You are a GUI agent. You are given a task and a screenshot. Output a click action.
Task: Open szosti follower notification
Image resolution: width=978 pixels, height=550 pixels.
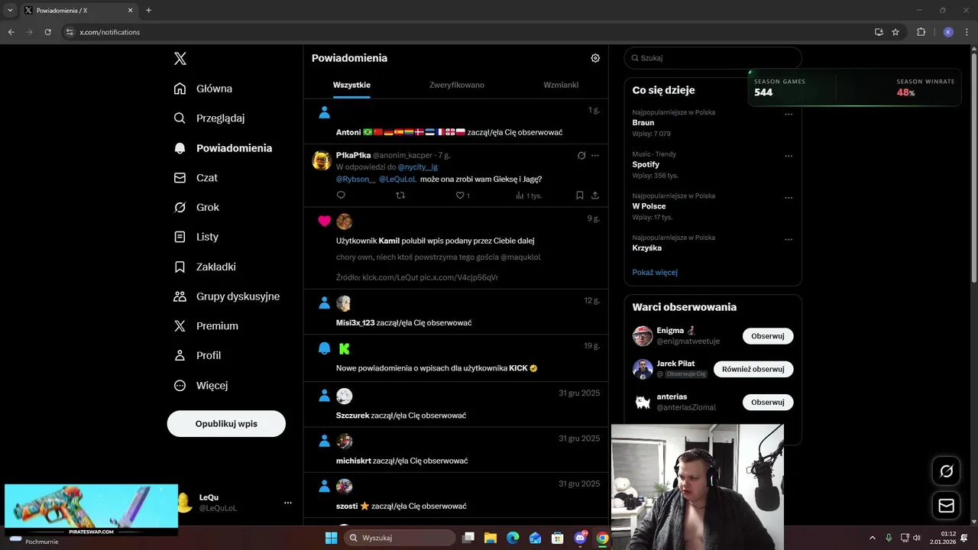click(456, 495)
